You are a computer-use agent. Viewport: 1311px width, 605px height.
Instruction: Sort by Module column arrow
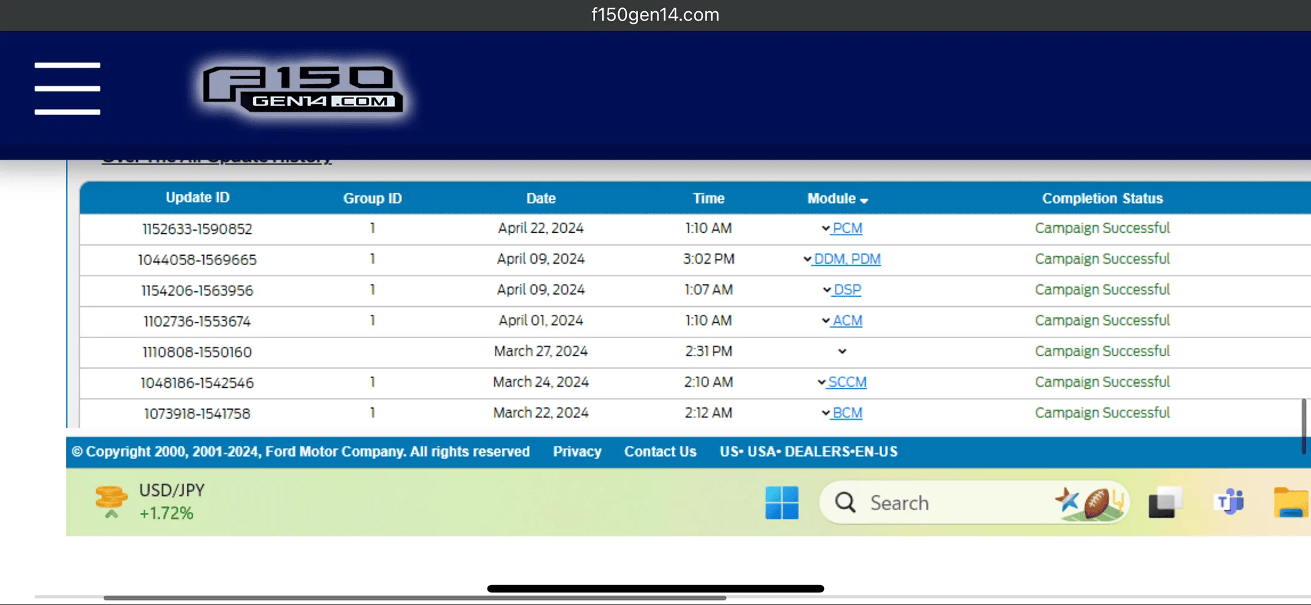[864, 200]
